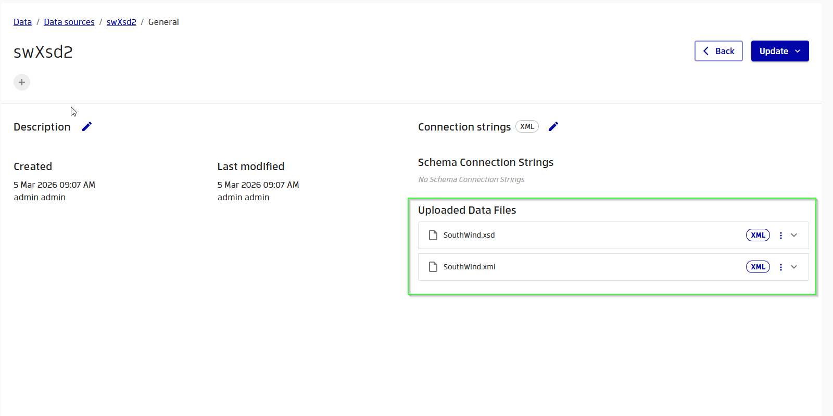The width and height of the screenshot is (833, 416).
Task: Edit Connection strings using pencil icon
Action: (553, 126)
